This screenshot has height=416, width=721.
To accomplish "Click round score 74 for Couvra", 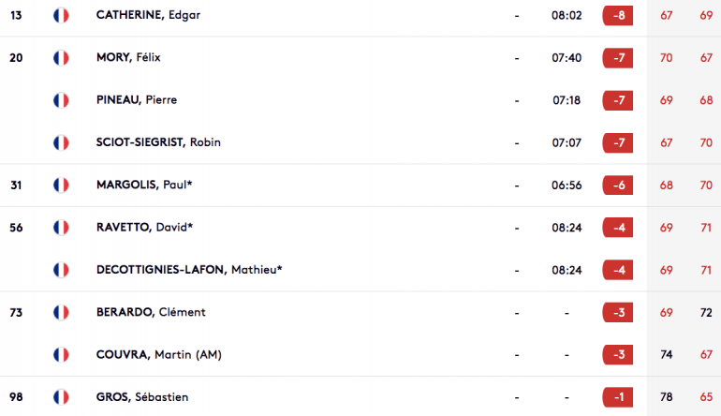I will tap(667, 355).
